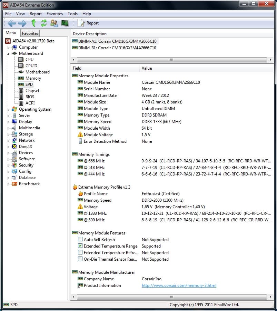
Task: Click the Back arrow toolbar icon
Action: (12, 23)
